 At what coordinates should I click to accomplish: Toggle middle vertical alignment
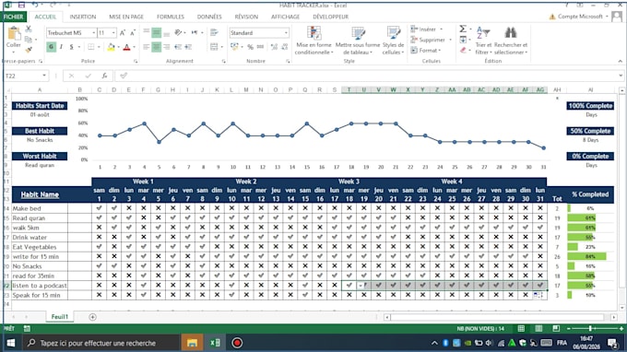(157, 33)
